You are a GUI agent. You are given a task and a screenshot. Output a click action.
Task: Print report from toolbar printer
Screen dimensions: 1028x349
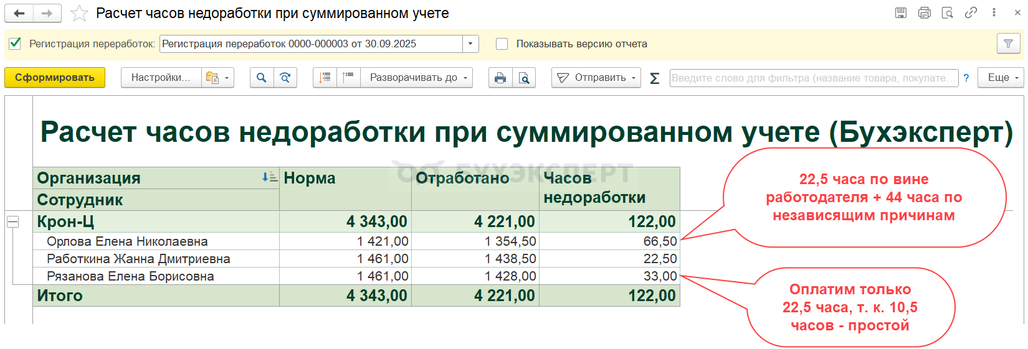point(500,78)
